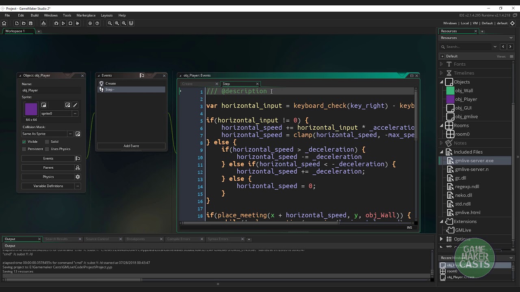Open the Build menu
The image size is (520, 292).
click(x=35, y=15)
